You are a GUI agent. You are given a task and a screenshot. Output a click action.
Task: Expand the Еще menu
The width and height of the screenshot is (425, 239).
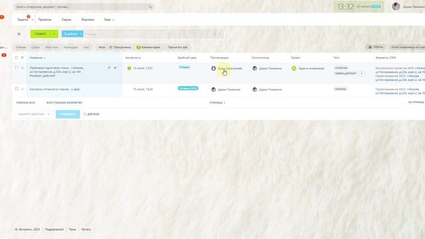tap(109, 19)
